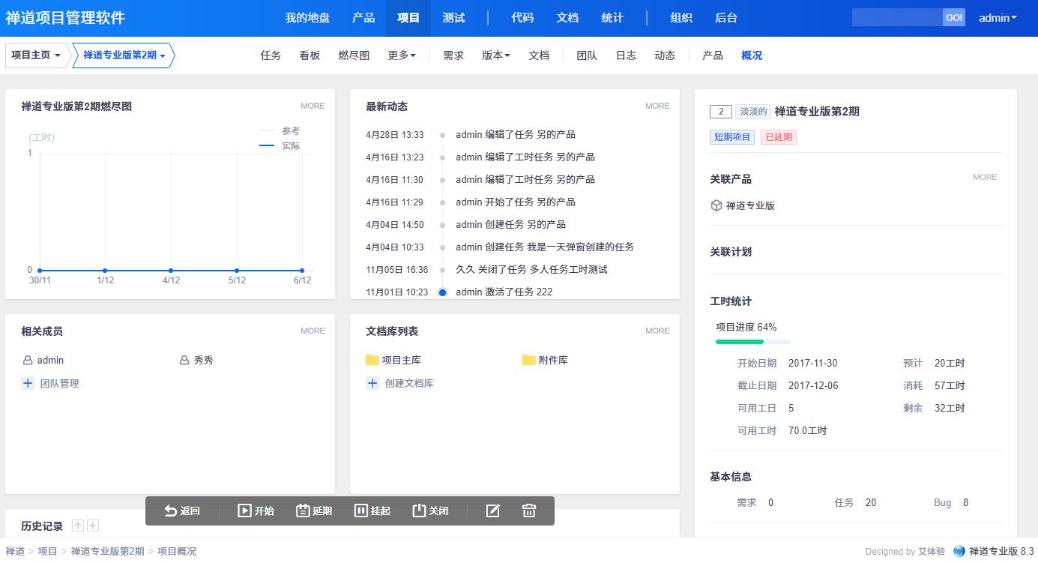Click the delete project trash icon

tap(529, 511)
